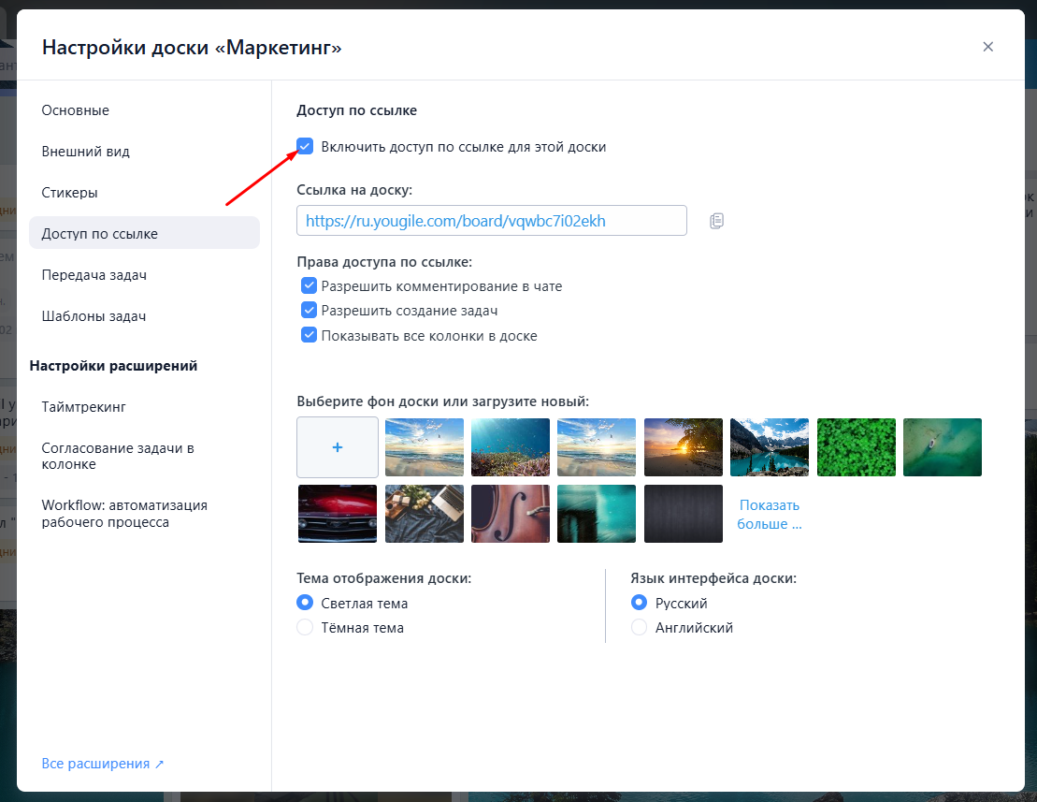Viewport: 1037px width, 802px height.
Task: Follow the 'Все расширения' link
Action: point(103,764)
